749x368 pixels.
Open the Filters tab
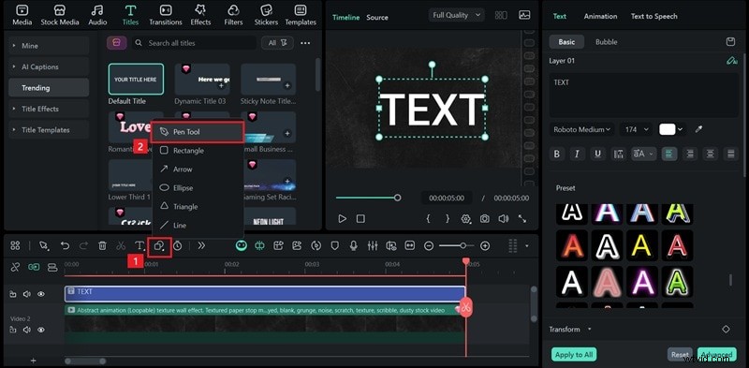pyautogui.click(x=233, y=15)
